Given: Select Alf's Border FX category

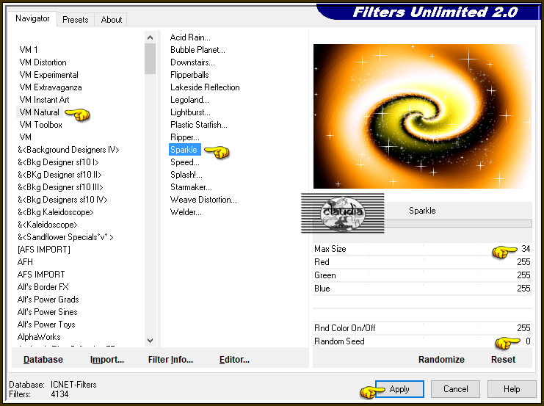Looking at the screenshot, I should (43, 287).
